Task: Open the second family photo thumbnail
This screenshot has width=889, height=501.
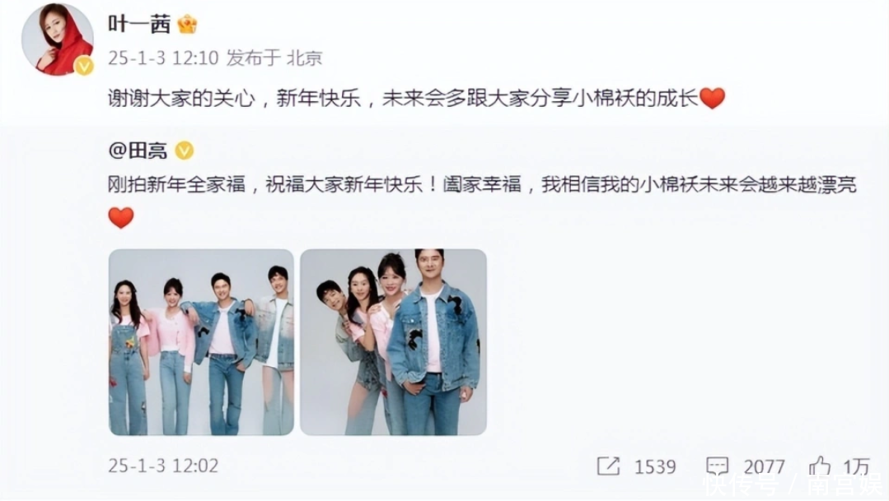Action: pos(393,342)
